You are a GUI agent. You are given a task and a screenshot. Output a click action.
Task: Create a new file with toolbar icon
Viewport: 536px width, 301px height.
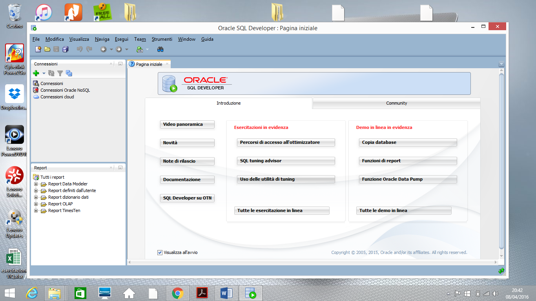coord(38,49)
